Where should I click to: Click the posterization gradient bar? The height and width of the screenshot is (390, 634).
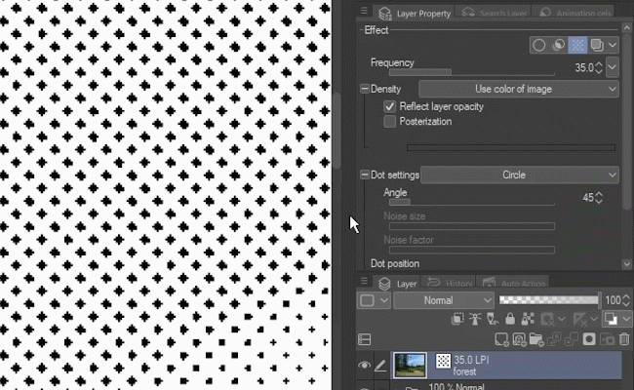click(511, 147)
